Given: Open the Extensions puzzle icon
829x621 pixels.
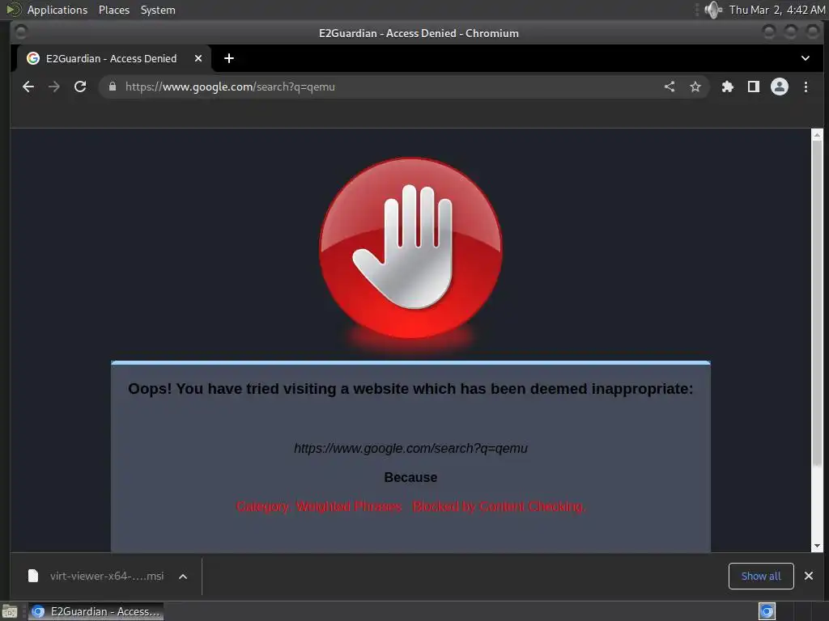Looking at the screenshot, I should 728,87.
